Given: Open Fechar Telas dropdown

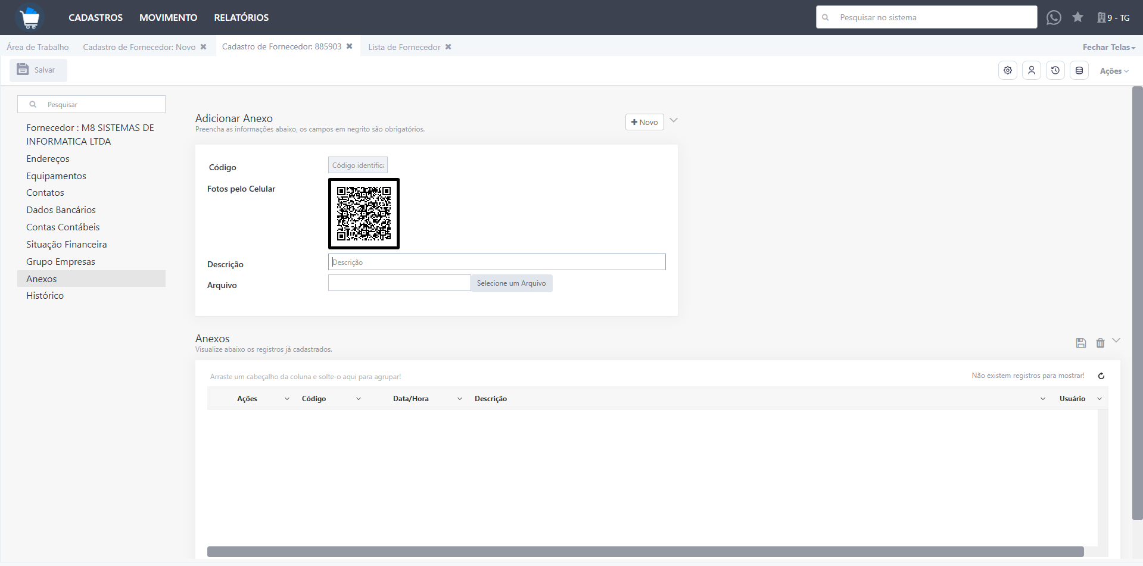Looking at the screenshot, I should tap(1109, 47).
